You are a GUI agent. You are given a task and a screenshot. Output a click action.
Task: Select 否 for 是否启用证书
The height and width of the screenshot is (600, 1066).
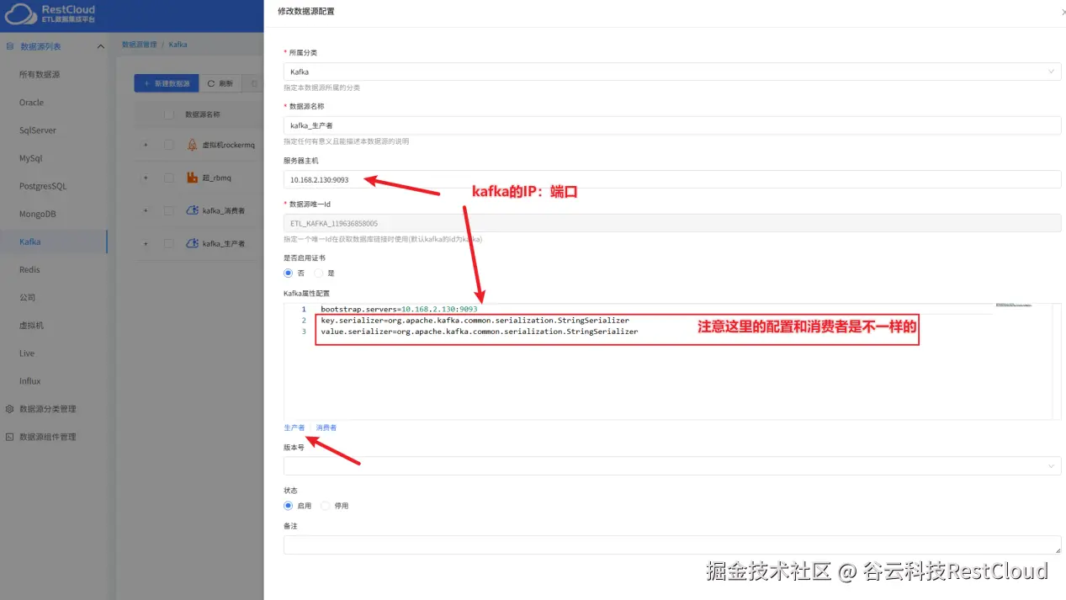(x=289, y=273)
